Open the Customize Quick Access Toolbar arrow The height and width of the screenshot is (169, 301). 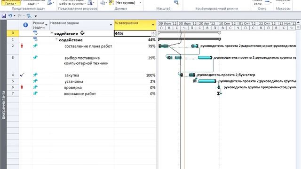(x=36, y=16)
